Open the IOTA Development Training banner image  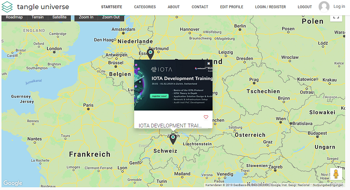point(173,85)
